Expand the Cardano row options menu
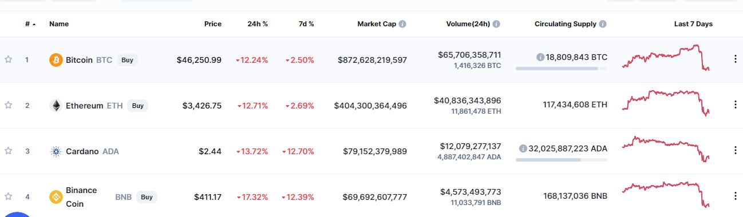Image resolution: width=743 pixels, height=217 pixels. pos(736,151)
